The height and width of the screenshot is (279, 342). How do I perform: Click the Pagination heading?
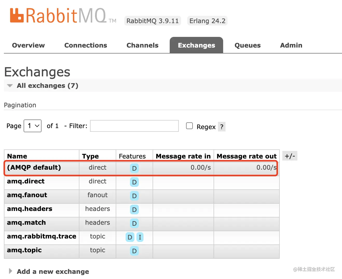(20, 105)
